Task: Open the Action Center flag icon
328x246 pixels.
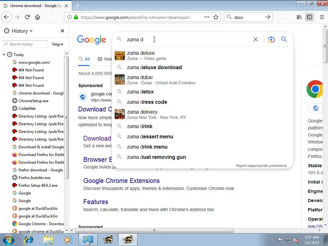Action: pos(280,240)
